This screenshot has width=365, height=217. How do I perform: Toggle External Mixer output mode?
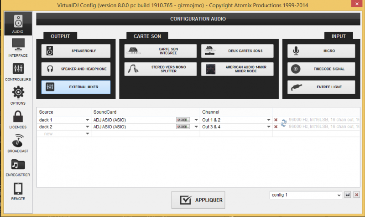76,87
